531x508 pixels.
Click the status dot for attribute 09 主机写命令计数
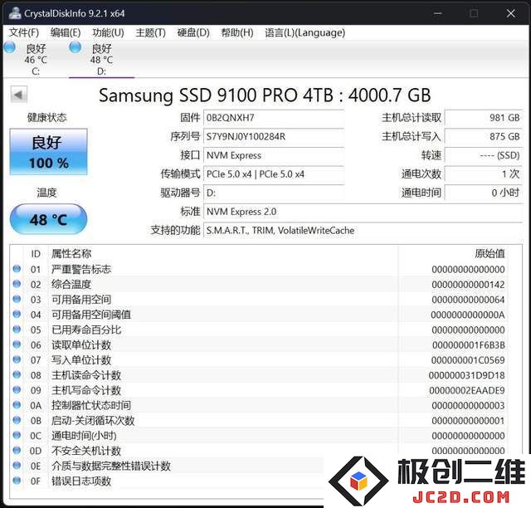coord(17,390)
